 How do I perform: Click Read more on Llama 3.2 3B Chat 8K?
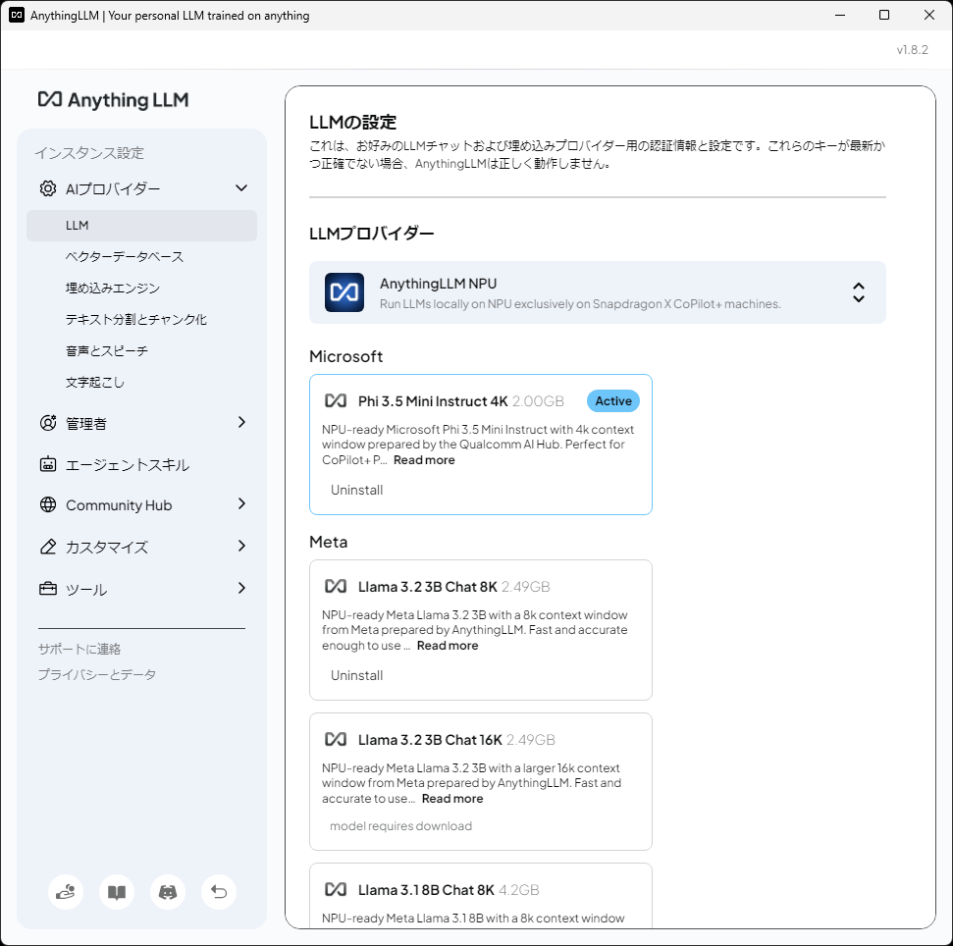(447, 645)
